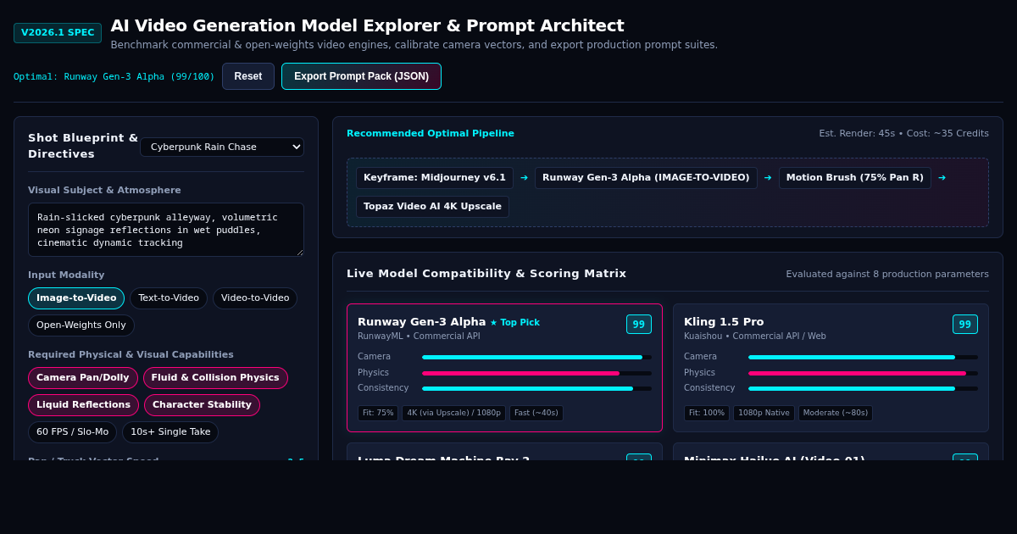Click the 4K (via Upscale) / 1080p tag
This screenshot has width=1017, height=534.
tap(453, 414)
